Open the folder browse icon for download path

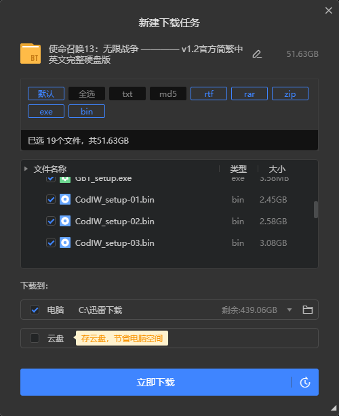point(307,310)
